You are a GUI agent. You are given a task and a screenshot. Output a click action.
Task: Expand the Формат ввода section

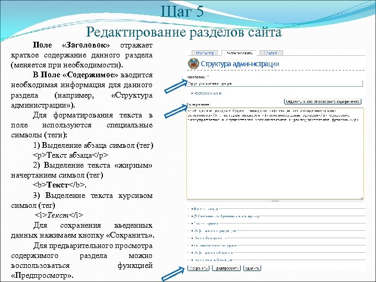(206, 209)
